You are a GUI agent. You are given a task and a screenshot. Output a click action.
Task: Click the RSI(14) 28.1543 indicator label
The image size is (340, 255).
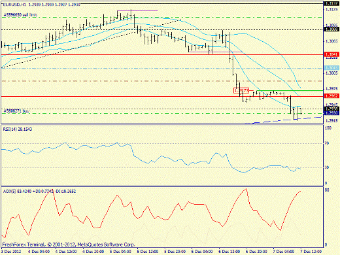[18, 129]
